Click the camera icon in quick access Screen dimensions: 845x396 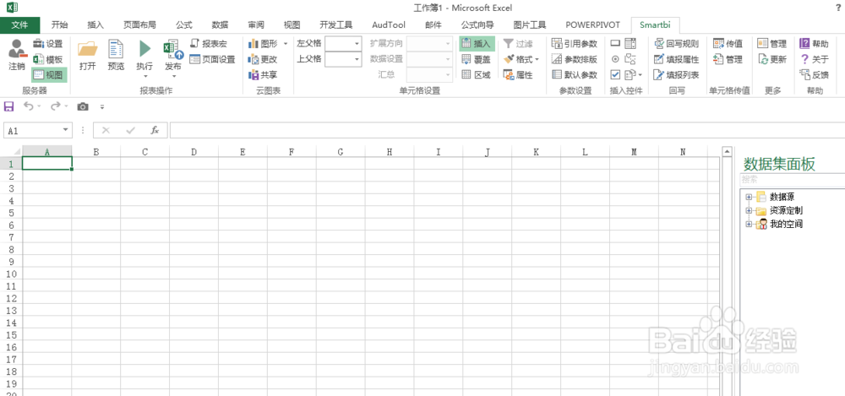coord(83,106)
